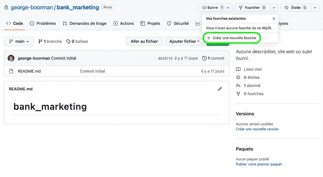Open the Actions tab
Screen dimensions: 323x177
click(x=123, y=23)
